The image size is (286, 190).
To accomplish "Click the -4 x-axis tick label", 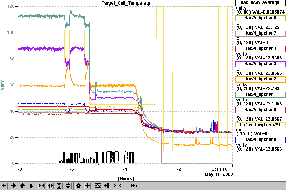I will [125, 169].
